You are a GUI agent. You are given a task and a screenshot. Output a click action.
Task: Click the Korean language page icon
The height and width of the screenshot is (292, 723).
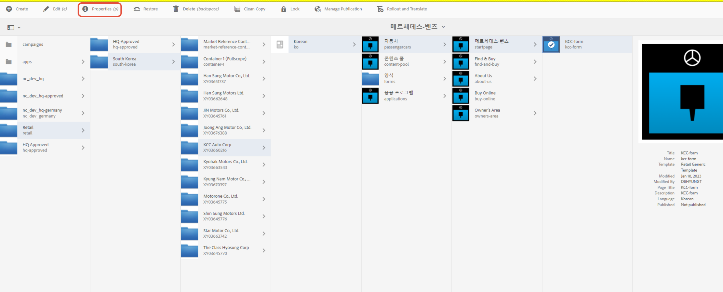280,44
